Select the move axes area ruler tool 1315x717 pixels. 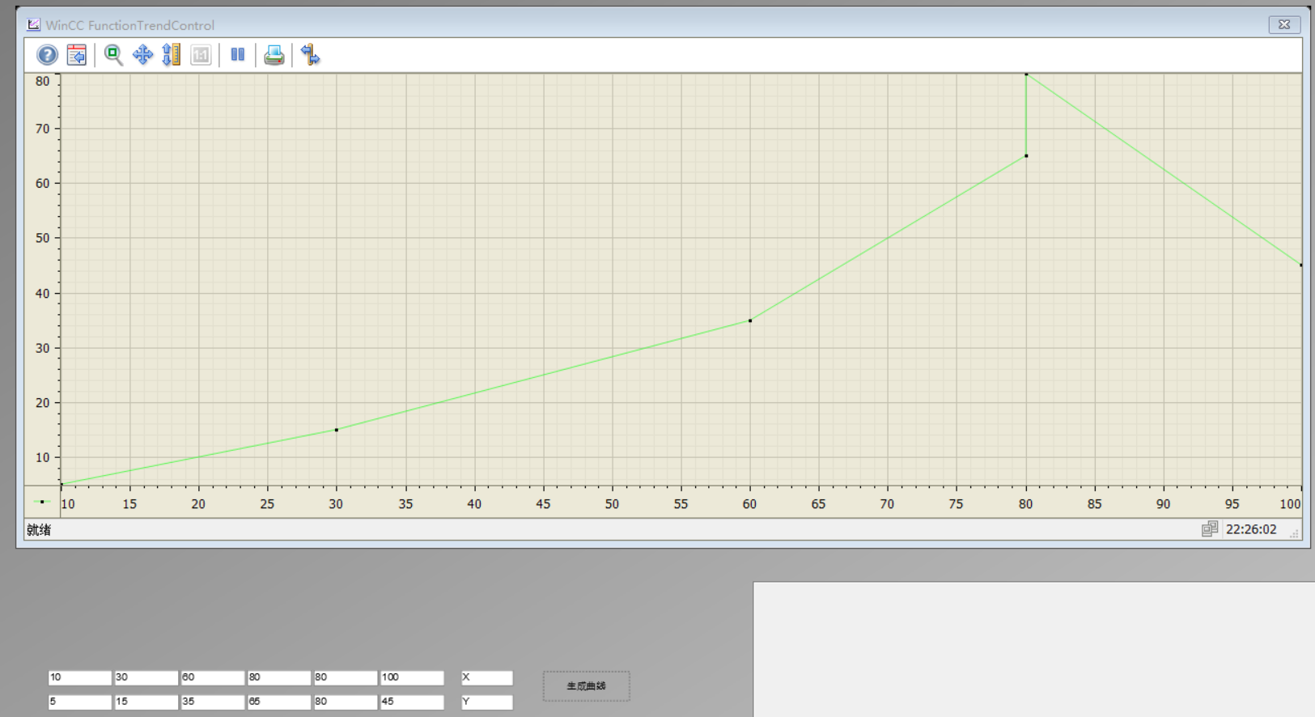(171, 55)
